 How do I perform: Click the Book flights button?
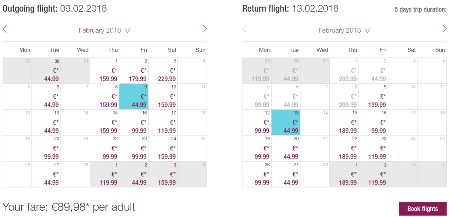[x=422, y=209]
